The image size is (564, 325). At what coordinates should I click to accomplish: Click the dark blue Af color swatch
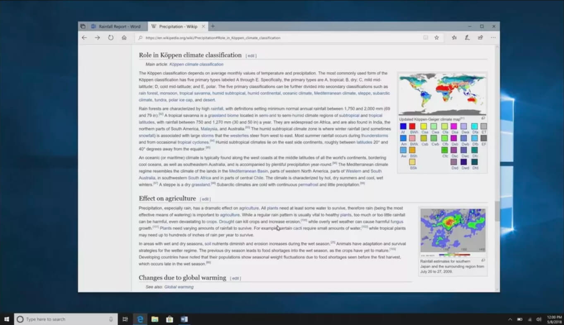click(x=403, y=126)
